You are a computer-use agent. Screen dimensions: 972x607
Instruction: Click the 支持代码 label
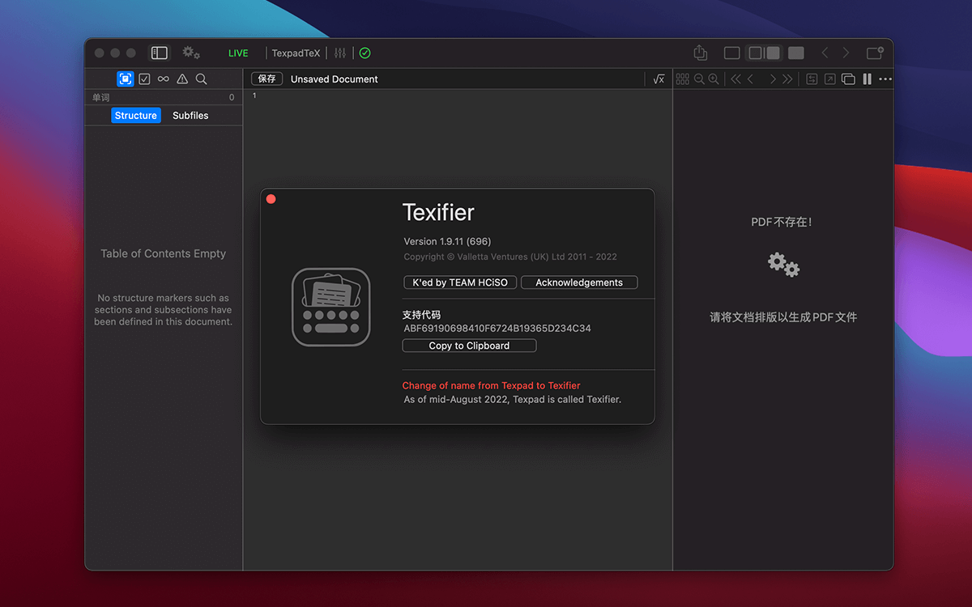coord(421,315)
